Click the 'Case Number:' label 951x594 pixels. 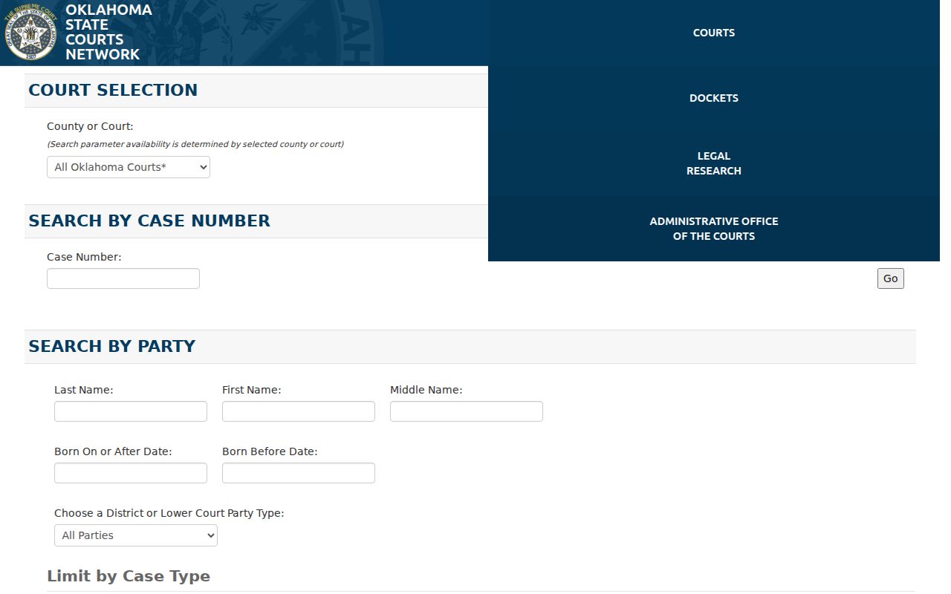pos(84,257)
